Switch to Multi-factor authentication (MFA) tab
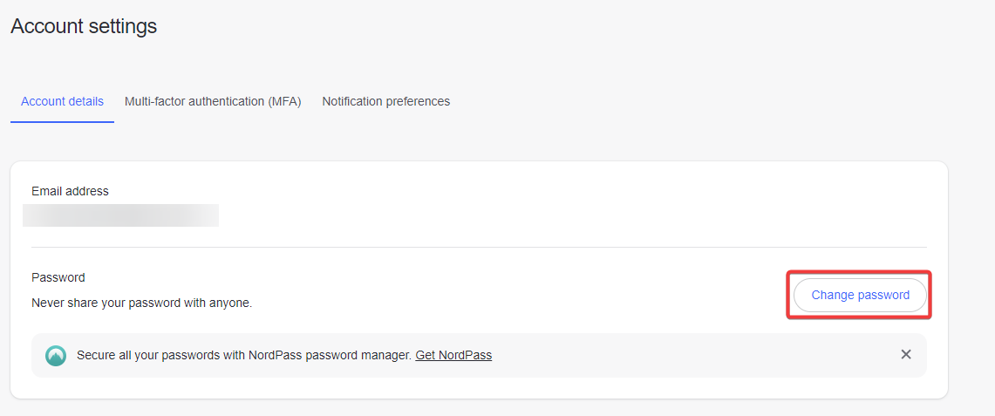Viewport: 995px width, 416px height. click(x=213, y=101)
